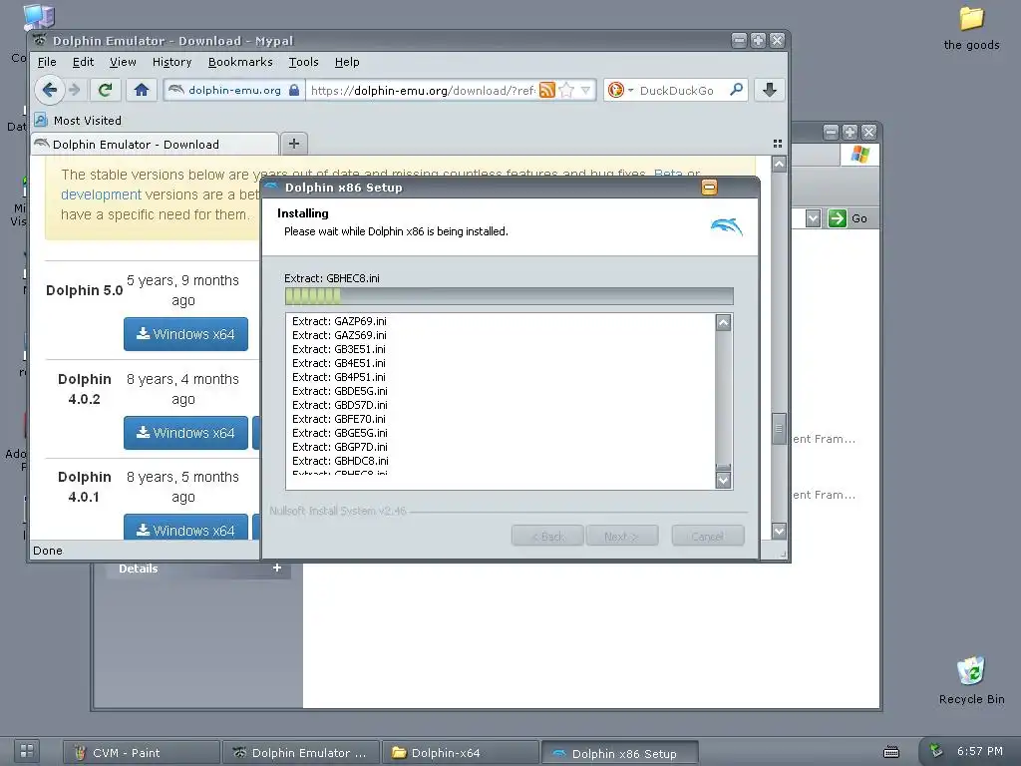The image size is (1021, 766).
Task: Download Dolphin 4.0.2 Windows x64
Action: pyautogui.click(x=185, y=433)
